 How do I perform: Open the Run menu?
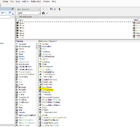tap(12, 1)
